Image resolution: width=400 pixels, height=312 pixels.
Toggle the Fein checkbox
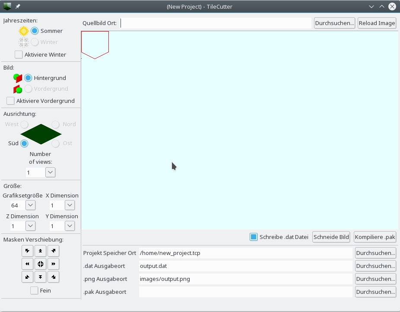34,290
